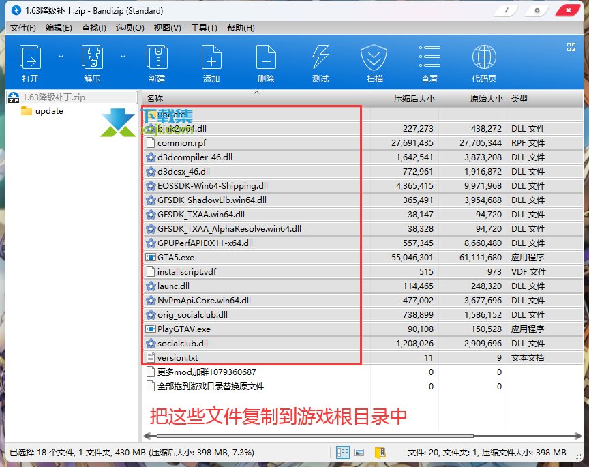Click the 61,111,680 original size of GTA5.exe

[481, 257]
